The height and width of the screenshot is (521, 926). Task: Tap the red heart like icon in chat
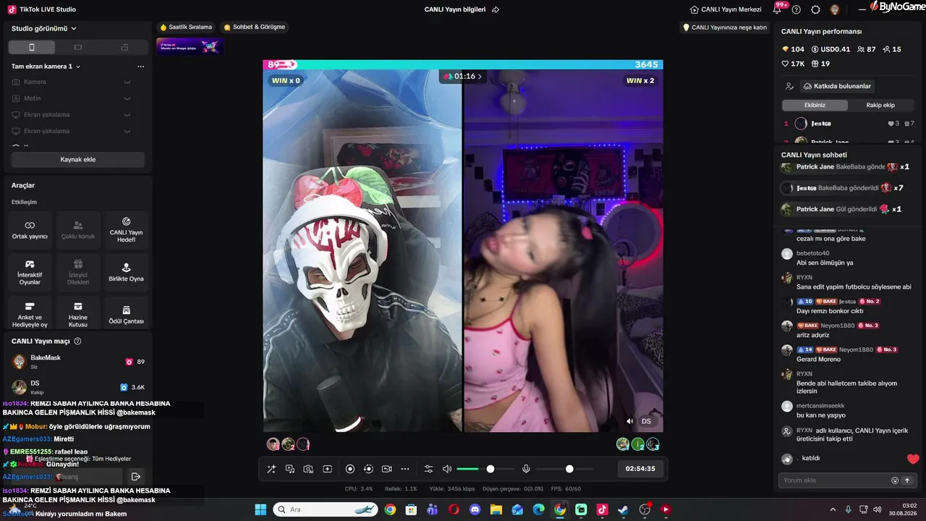[913, 459]
